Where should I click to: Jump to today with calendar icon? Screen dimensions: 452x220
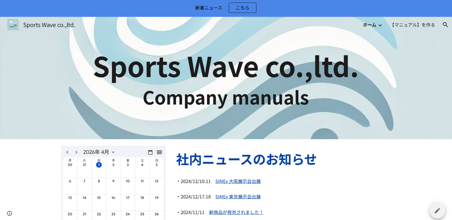click(150, 152)
